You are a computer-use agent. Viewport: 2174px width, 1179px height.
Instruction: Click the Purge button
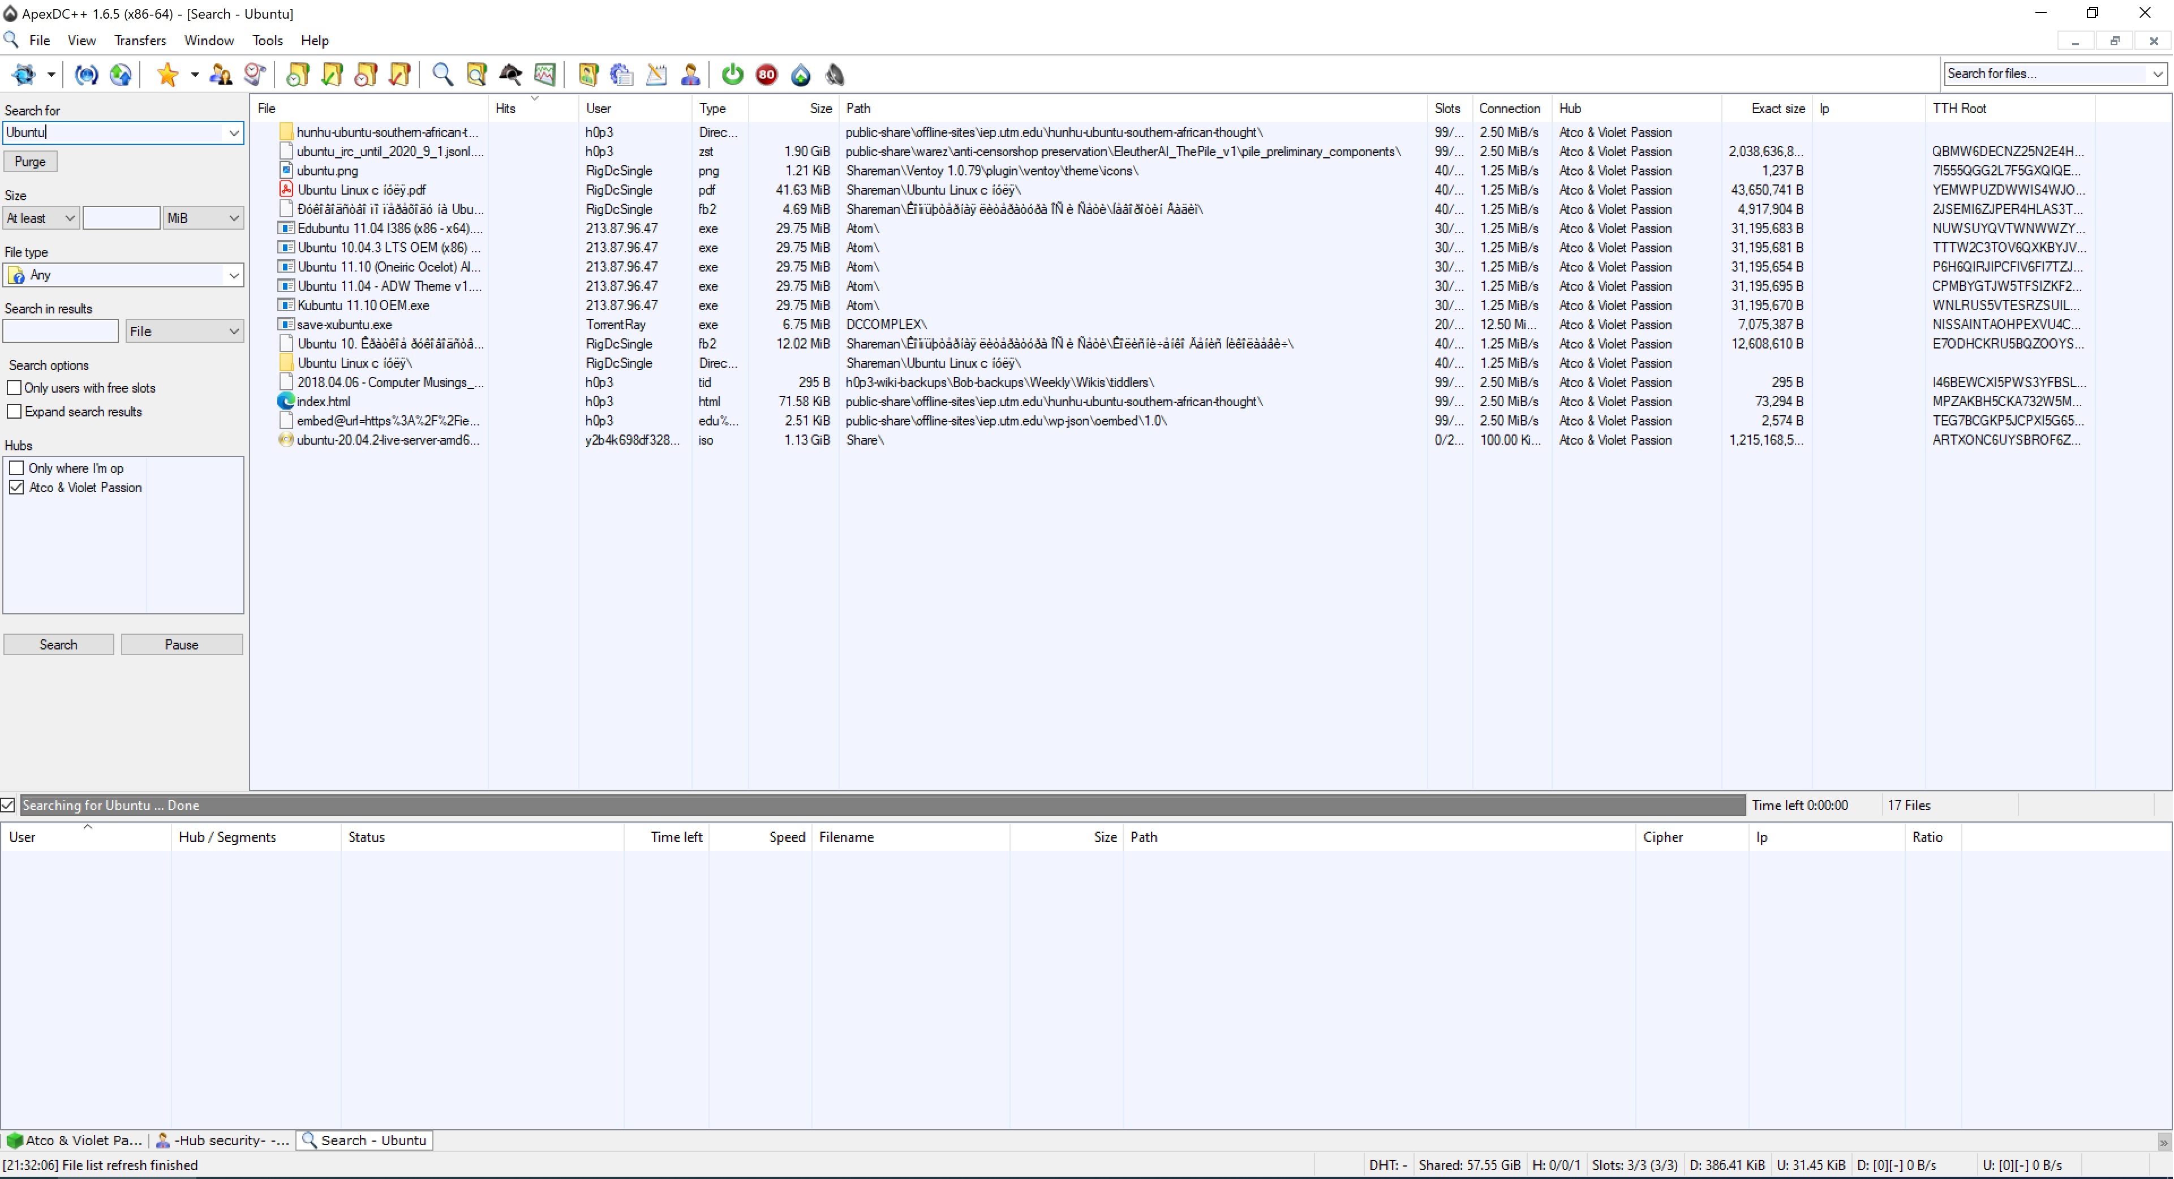point(31,162)
